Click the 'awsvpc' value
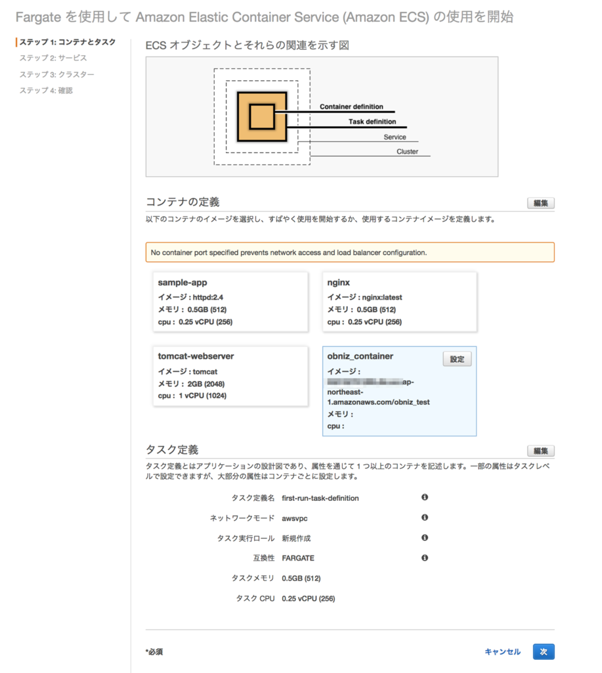 click(295, 518)
